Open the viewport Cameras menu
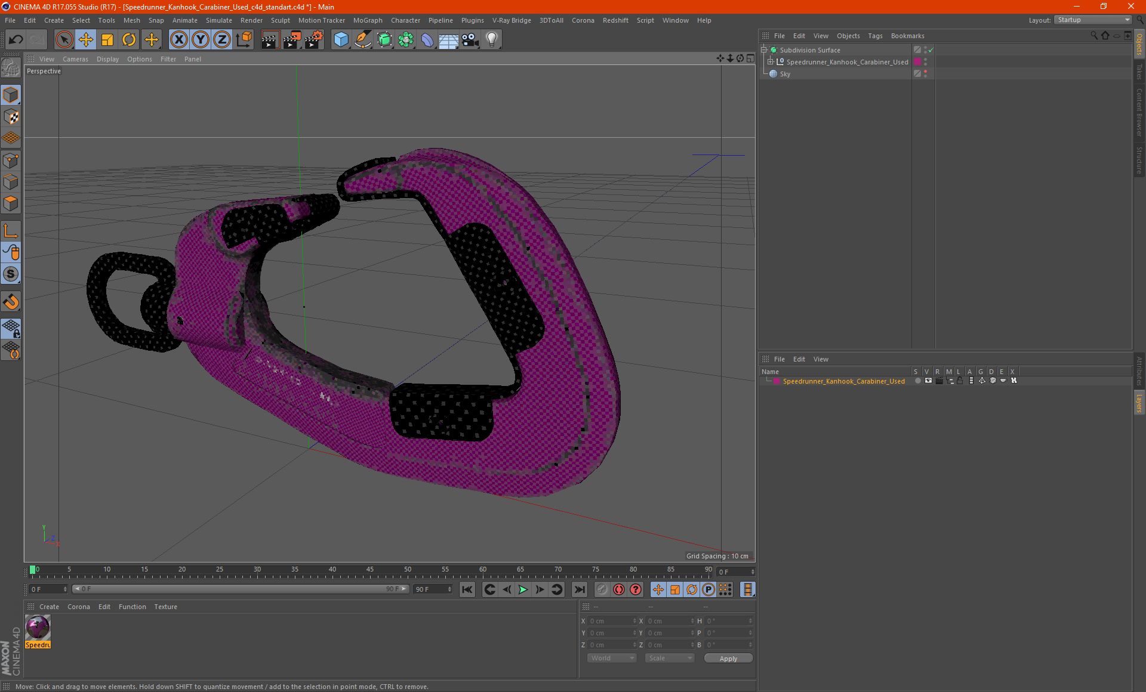 (75, 59)
